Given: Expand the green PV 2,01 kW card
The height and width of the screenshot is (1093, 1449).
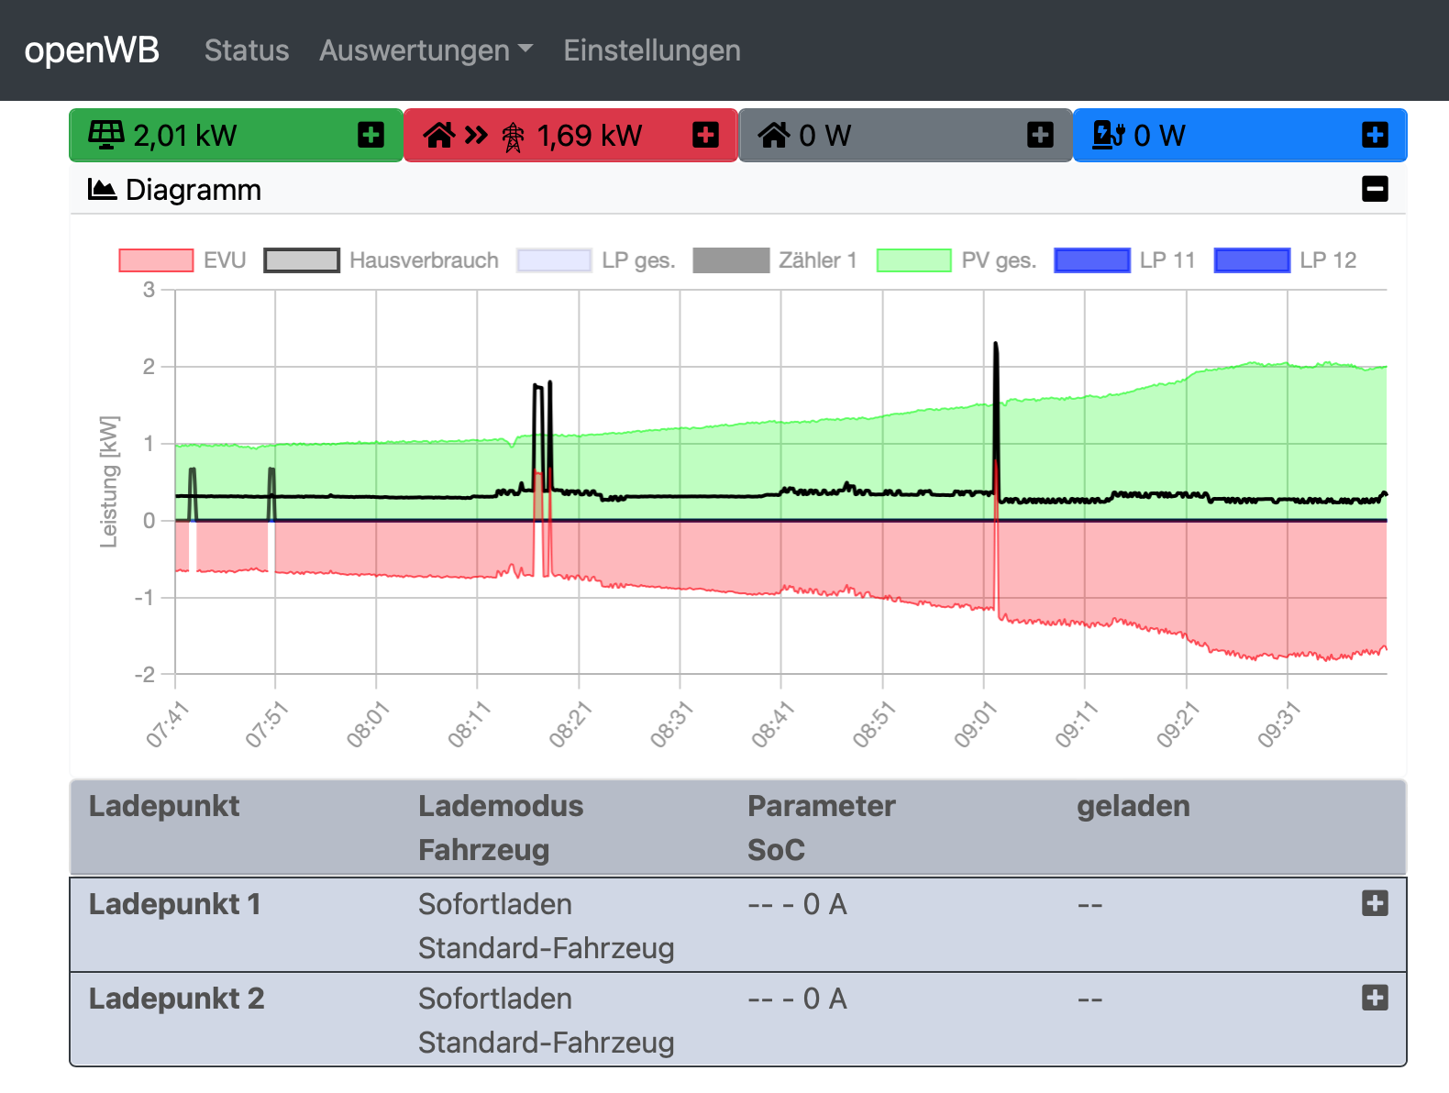Looking at the screenshot, I should [371, 136].
